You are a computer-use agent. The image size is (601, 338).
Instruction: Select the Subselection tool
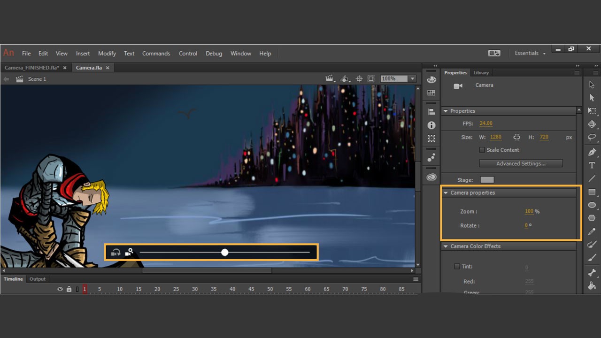coord(592,98)
